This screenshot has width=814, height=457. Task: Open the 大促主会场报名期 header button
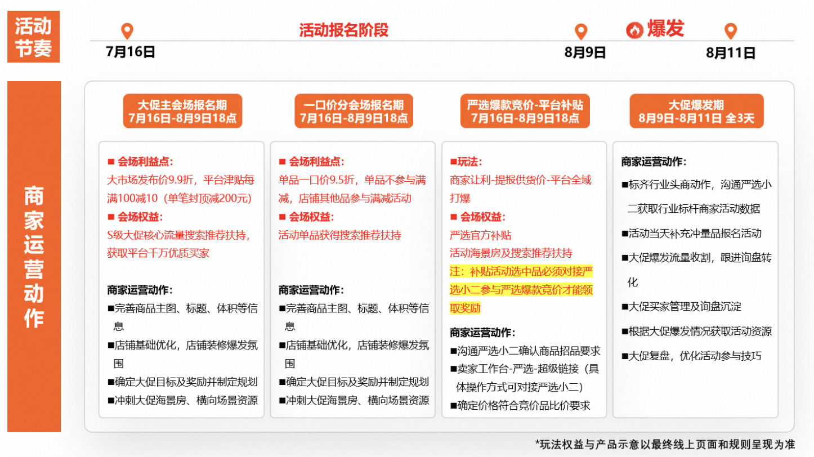point(183,111)
